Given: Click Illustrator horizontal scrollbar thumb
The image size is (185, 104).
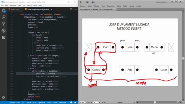Looking at the screenshot, I should point(155,102).
